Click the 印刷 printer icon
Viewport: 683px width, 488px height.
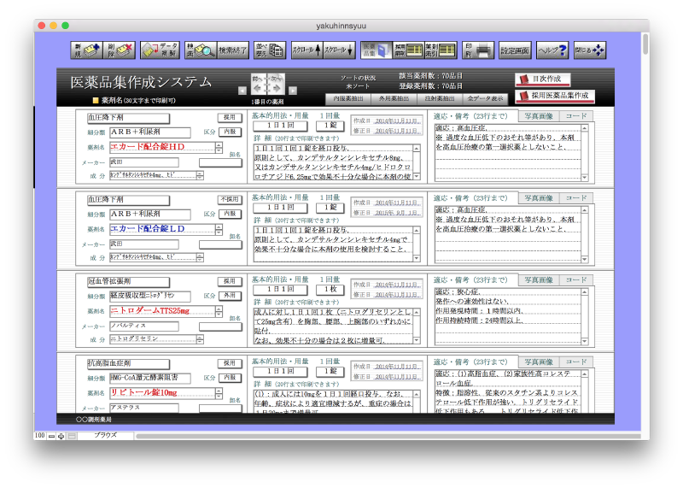point(478,50)
